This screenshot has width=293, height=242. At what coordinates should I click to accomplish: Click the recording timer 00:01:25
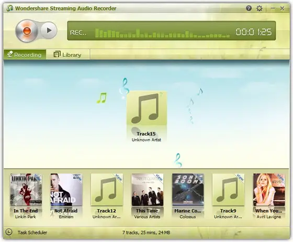pos(254,32)
